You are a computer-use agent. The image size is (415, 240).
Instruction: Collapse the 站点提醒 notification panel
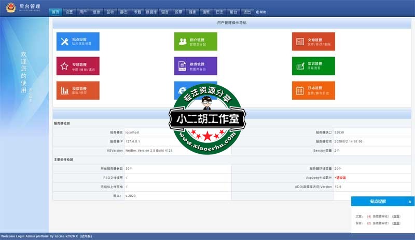(x=410, y=201)
